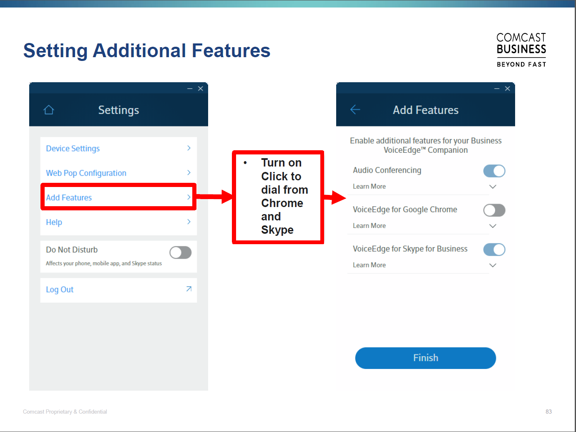The height and width of the screenshot is (432, 576).
Task: Click the Log Out external arrow icon
Action: pyautogui.click(x=189, y=289)
